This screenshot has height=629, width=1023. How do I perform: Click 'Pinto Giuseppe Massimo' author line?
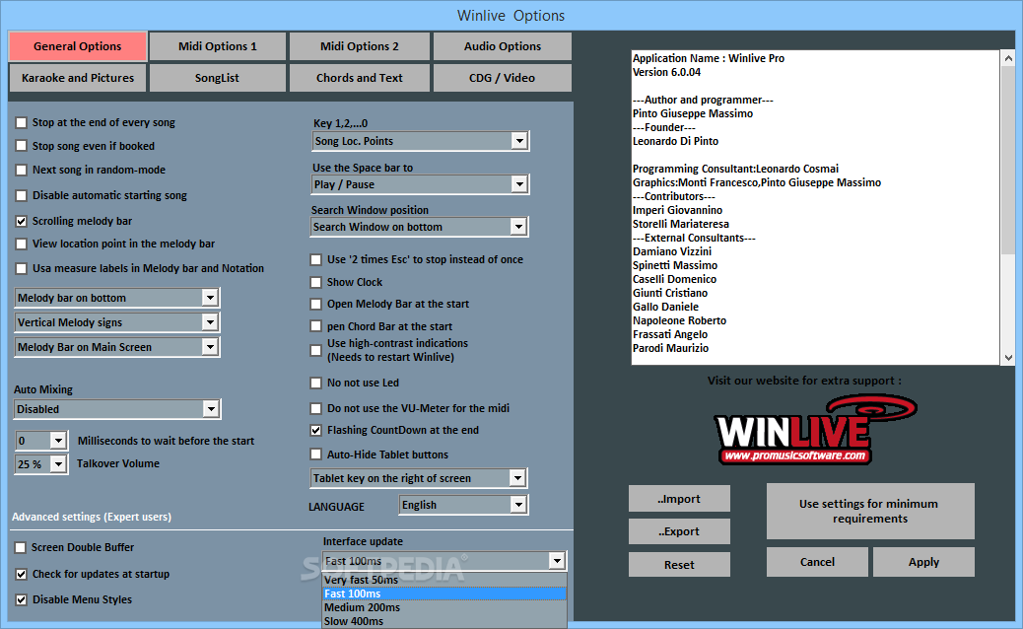(693, 113)
